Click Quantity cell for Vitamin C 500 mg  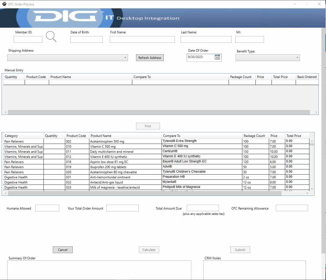point(54,147)
